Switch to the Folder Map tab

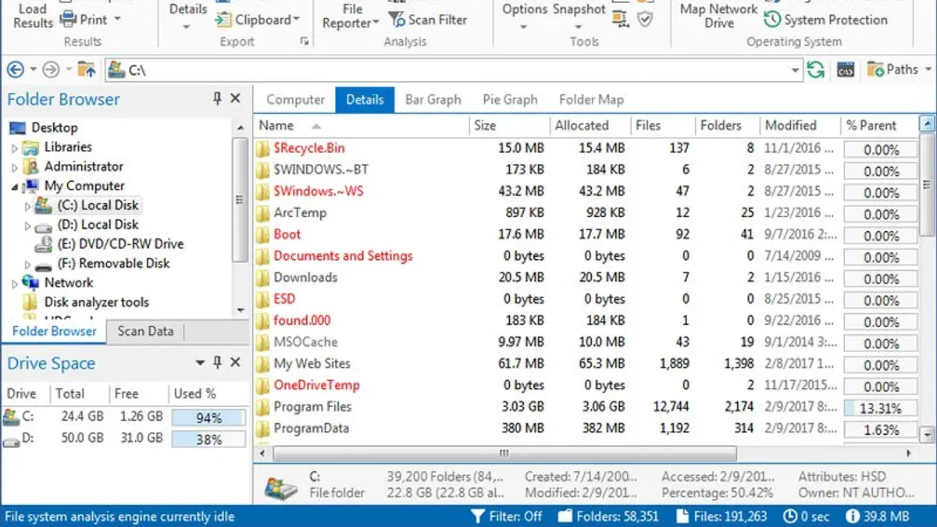591,99
